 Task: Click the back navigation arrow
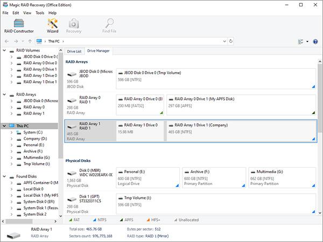(6, 41)
